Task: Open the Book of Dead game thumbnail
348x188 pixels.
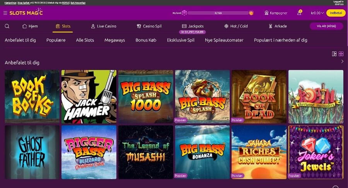Action: click(x=259, y=97)
